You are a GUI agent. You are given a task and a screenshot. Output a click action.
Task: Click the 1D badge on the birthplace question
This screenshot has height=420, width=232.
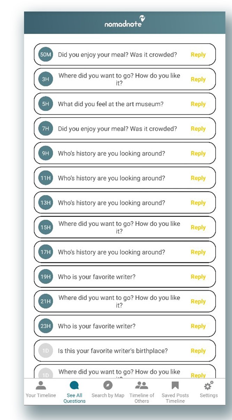(45, 351)
